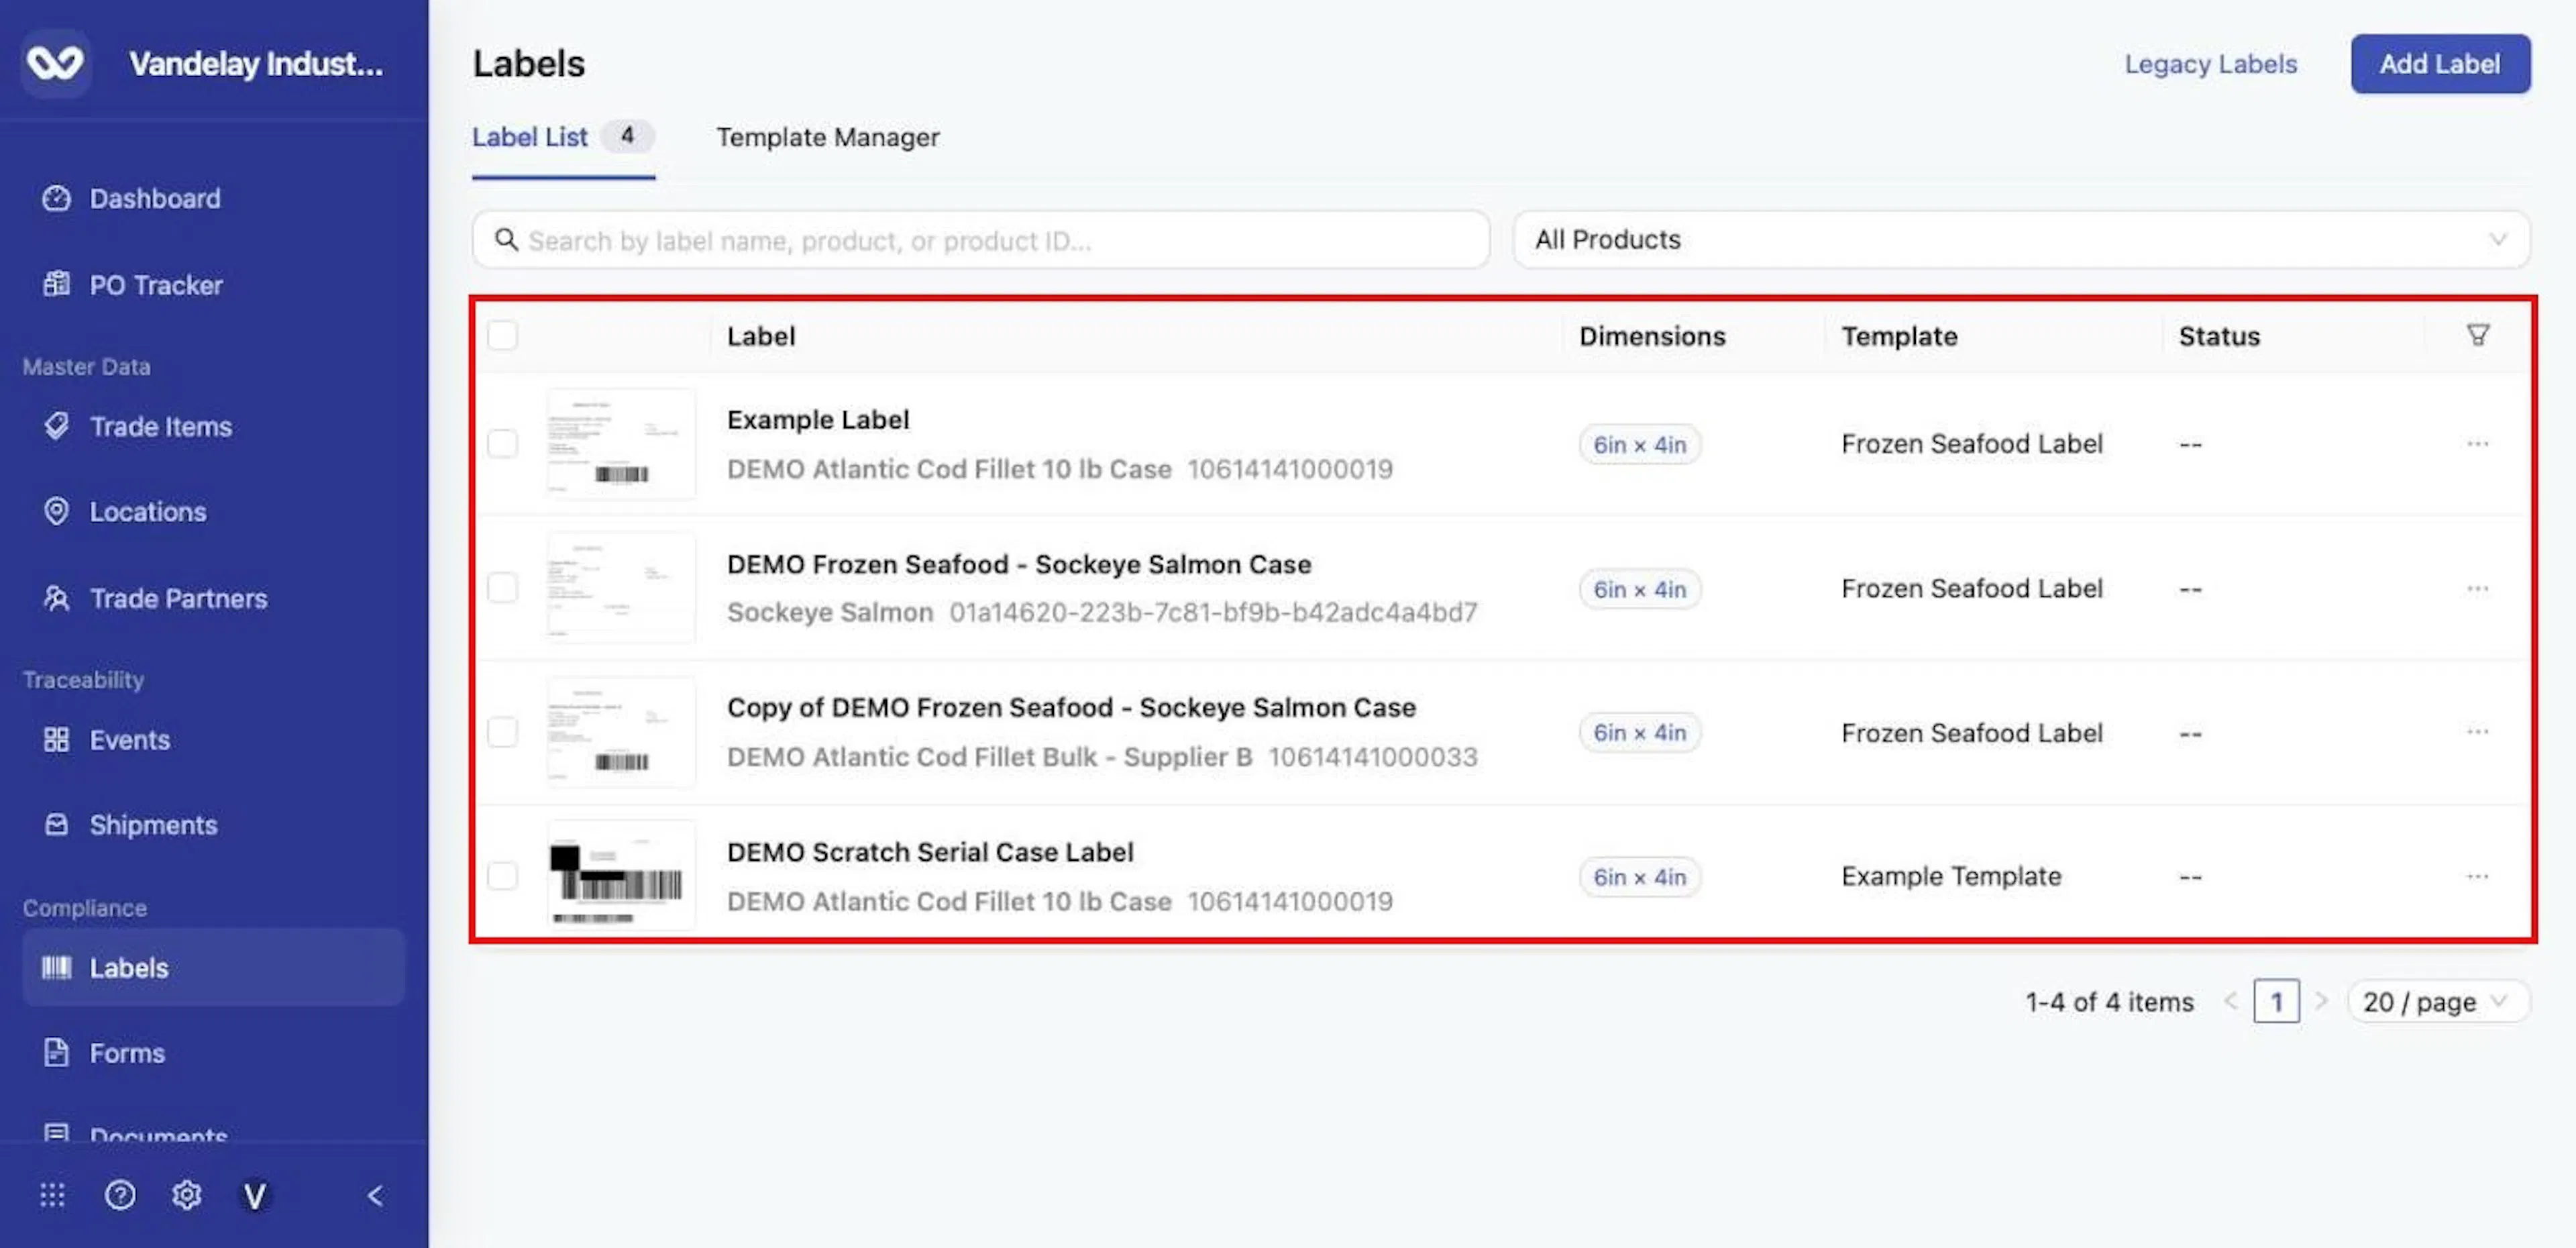Screen dimensions: 2576x1248
Task: Click the search magnifier icon
Action: point(506,240)
